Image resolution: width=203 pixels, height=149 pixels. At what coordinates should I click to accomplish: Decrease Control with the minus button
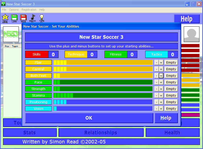[x=156, y=69]
